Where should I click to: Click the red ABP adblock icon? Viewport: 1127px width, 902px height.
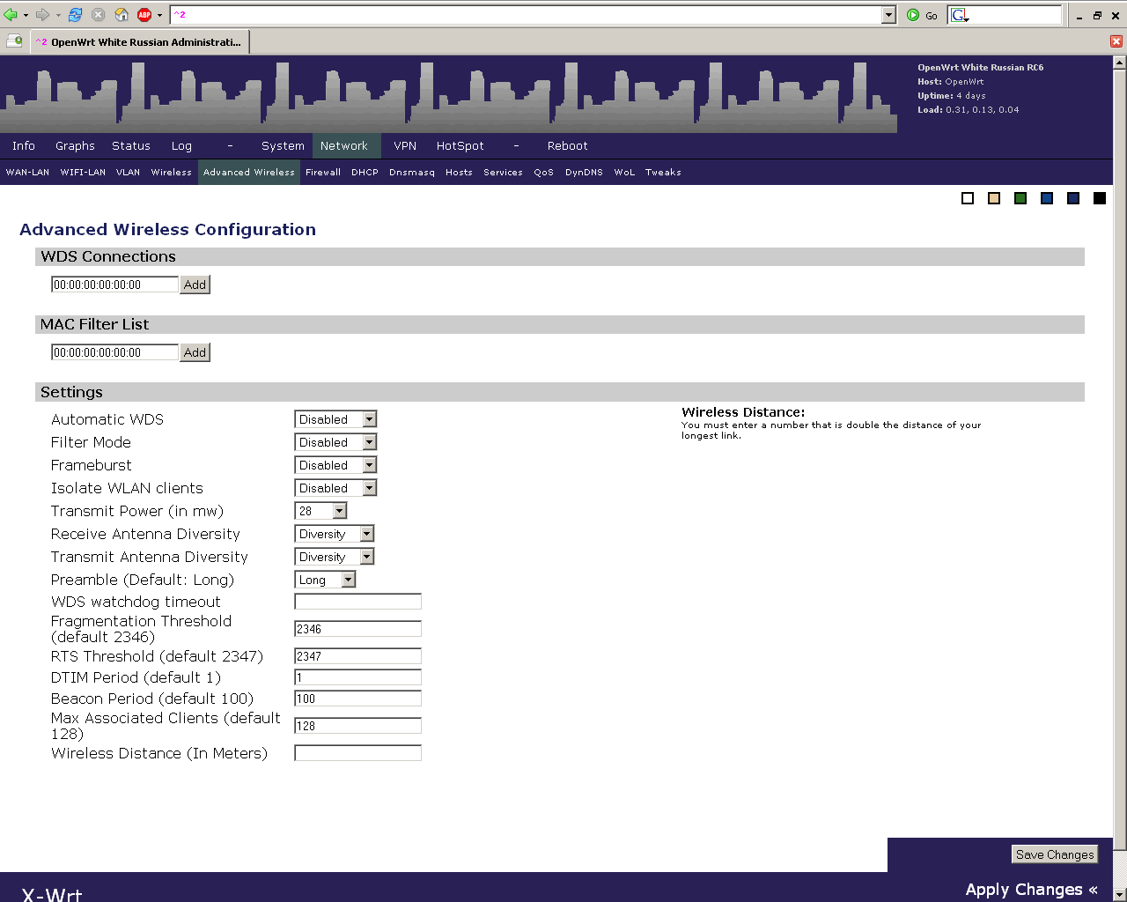[144, 15]
